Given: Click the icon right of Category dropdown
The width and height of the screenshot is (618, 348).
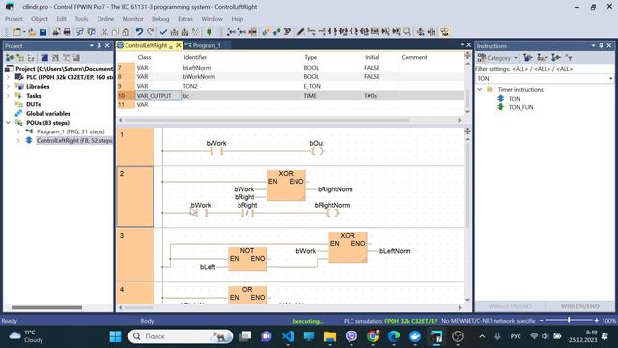Looking at the screenshot, I should click(x=528, y=58).
